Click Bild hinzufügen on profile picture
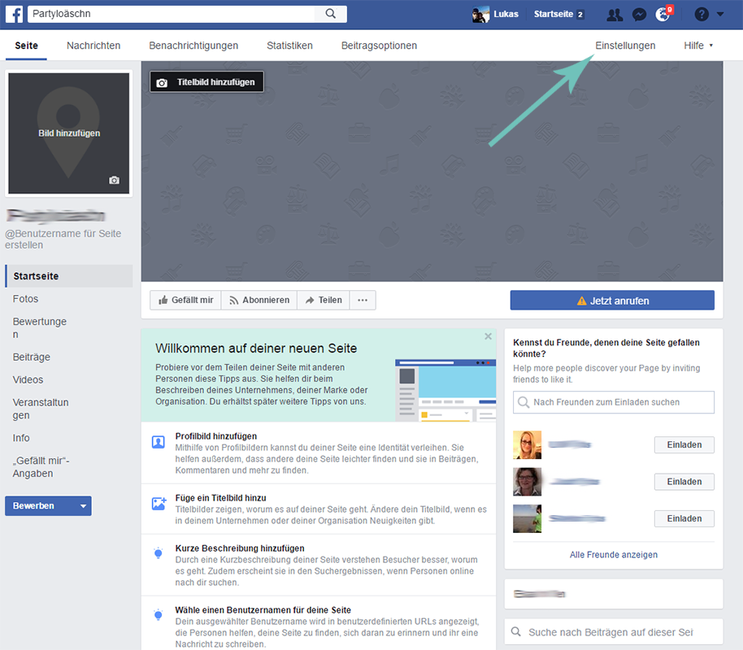The height and width of the screenshot is (650, 743). [x=69, y=133]
